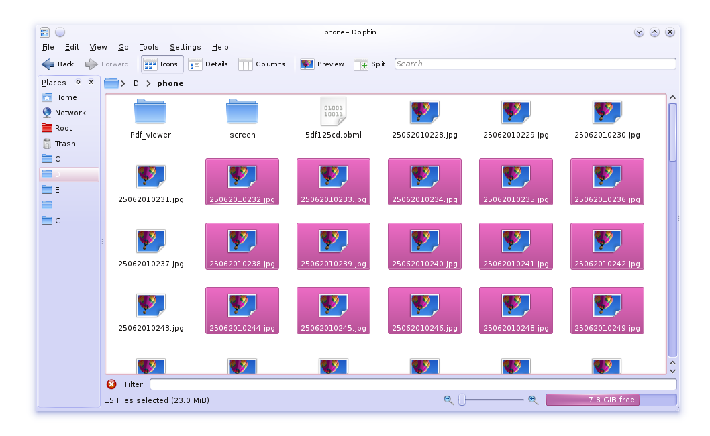This screenshot has width=710, height=436.
Task: Zoom out icons with minus magnifier
Action: (448, 400)
